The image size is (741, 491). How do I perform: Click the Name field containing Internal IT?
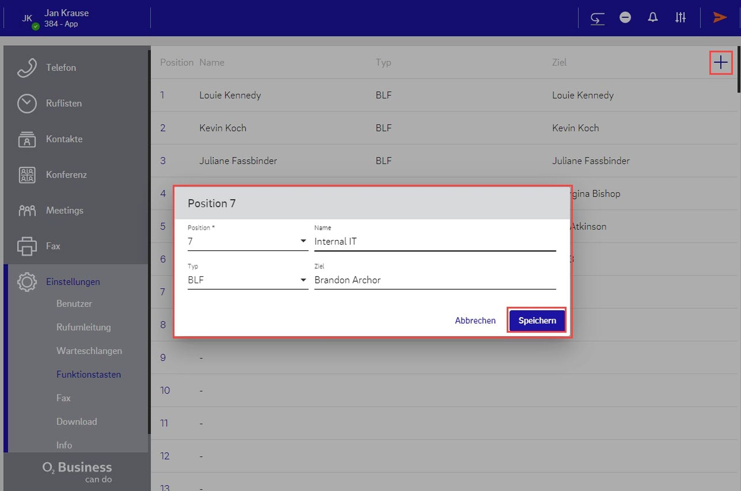pyautogui.click(x=435, y=242)
